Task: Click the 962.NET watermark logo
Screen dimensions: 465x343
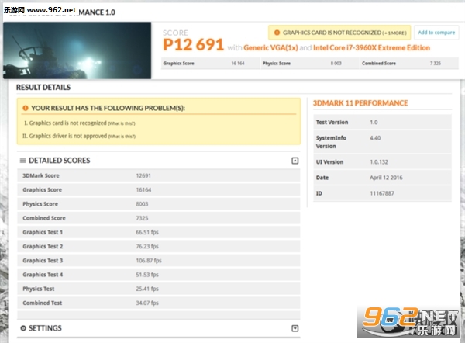Action: [x=408, y=322]
